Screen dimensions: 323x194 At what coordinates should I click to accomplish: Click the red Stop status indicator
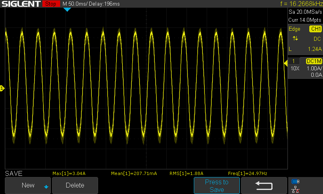tap(51, 4)
